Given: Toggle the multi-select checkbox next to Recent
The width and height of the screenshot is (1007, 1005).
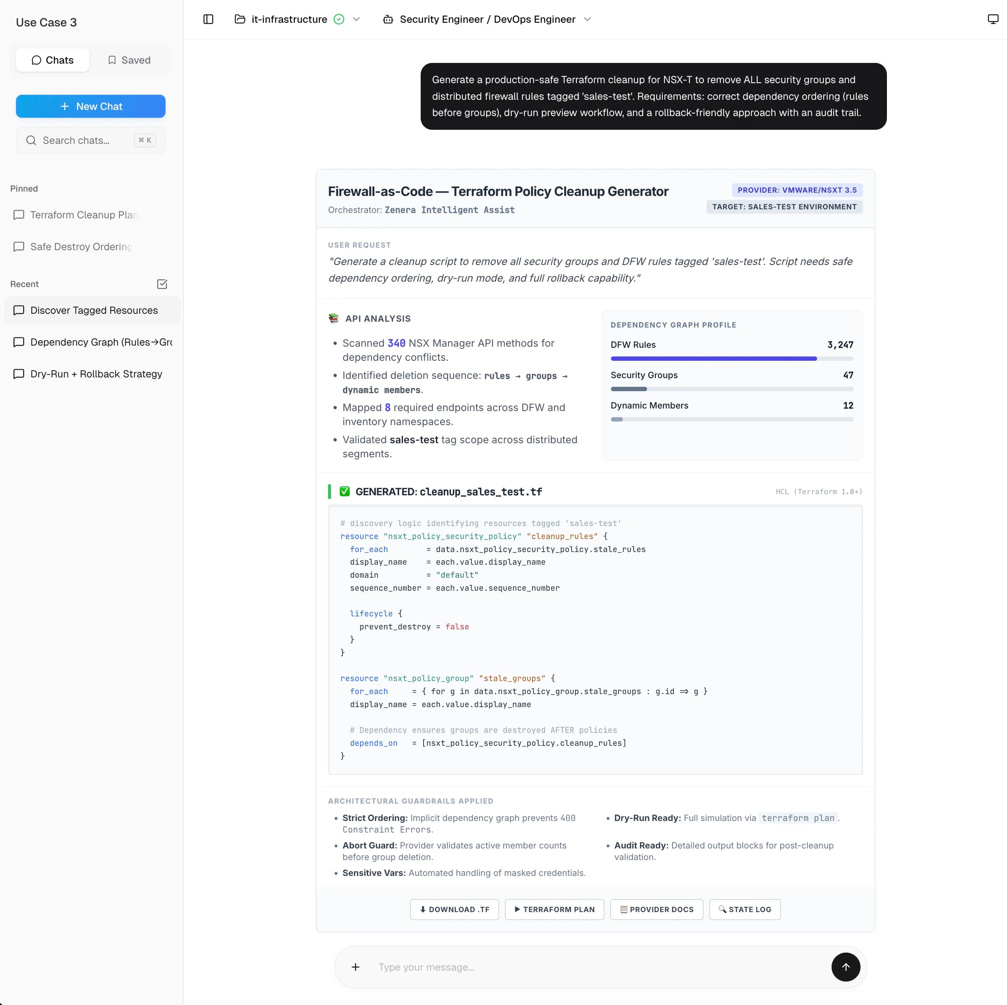Looking at the screenshot, I should [x=162, y=284].
